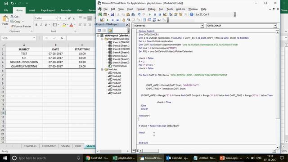
Task: Open the Calibri font name dropdown
Action: click(56, 18)
